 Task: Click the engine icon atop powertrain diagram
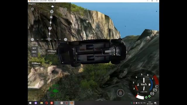click(x=53, y=6)
